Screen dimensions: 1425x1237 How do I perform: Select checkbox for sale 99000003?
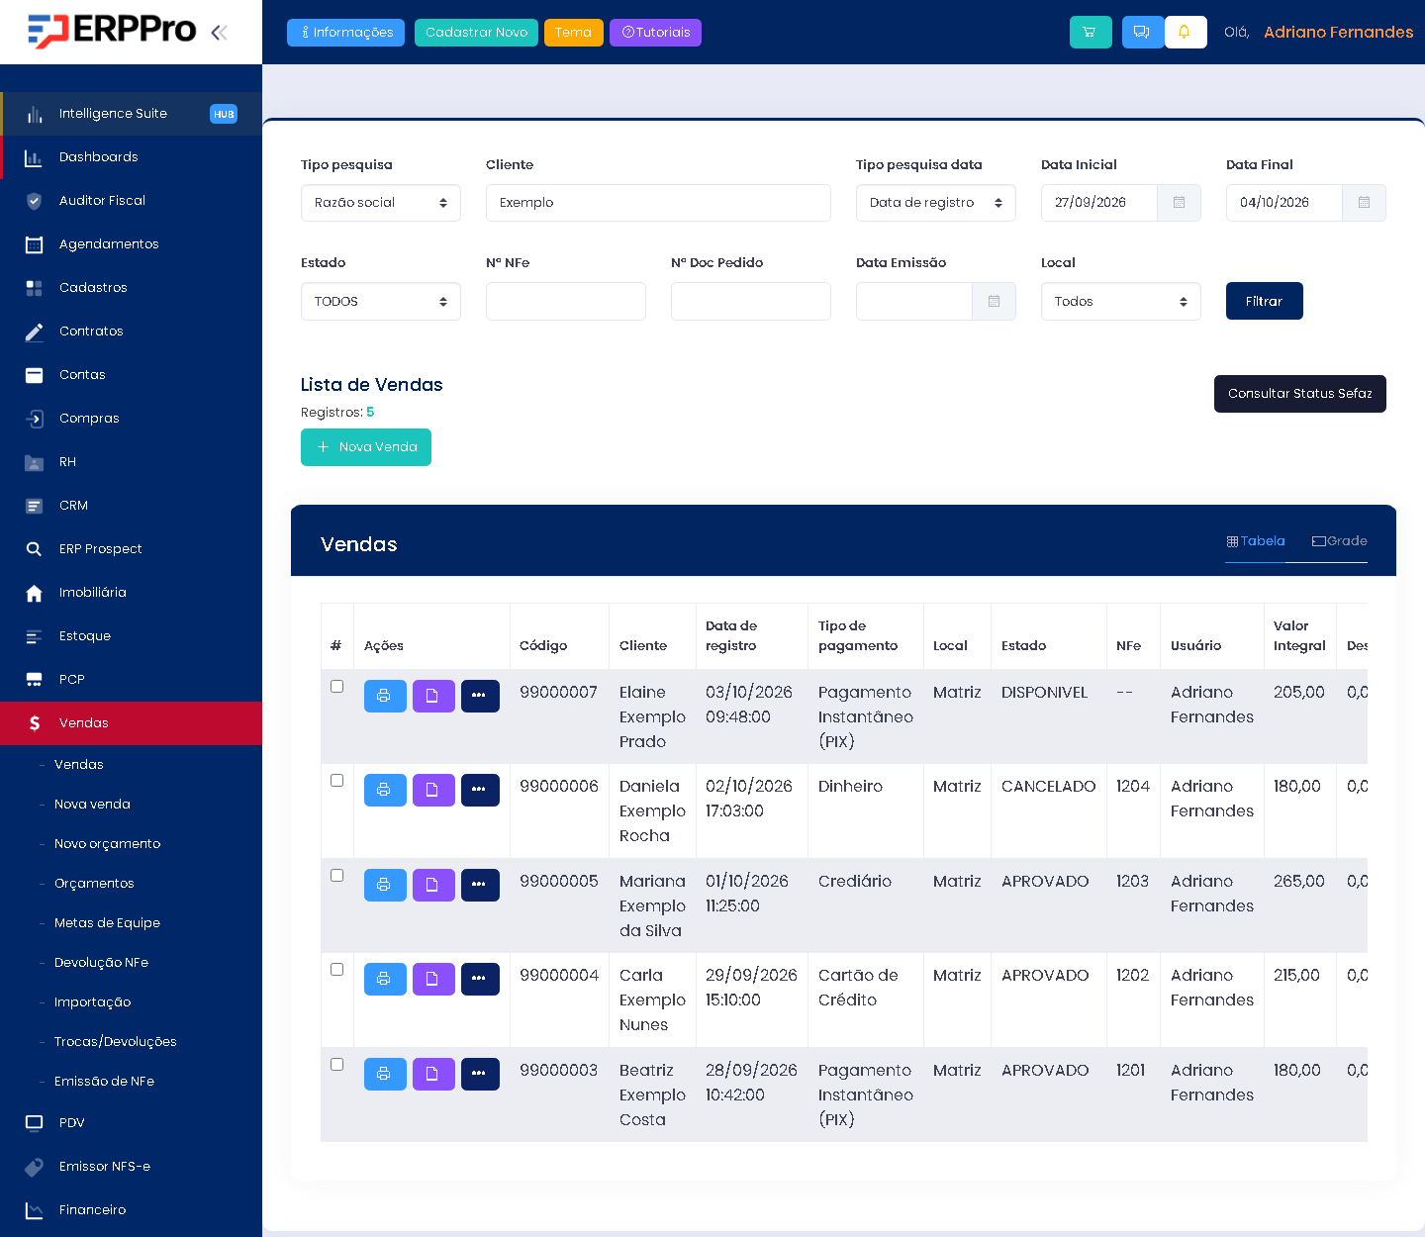(336, 1065)
